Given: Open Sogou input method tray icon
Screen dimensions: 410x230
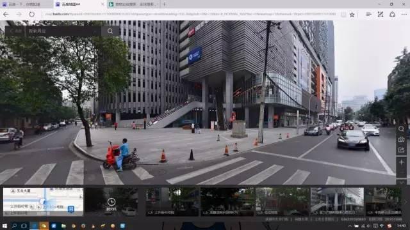Looking at the screenshot, I should pos(389,226).
